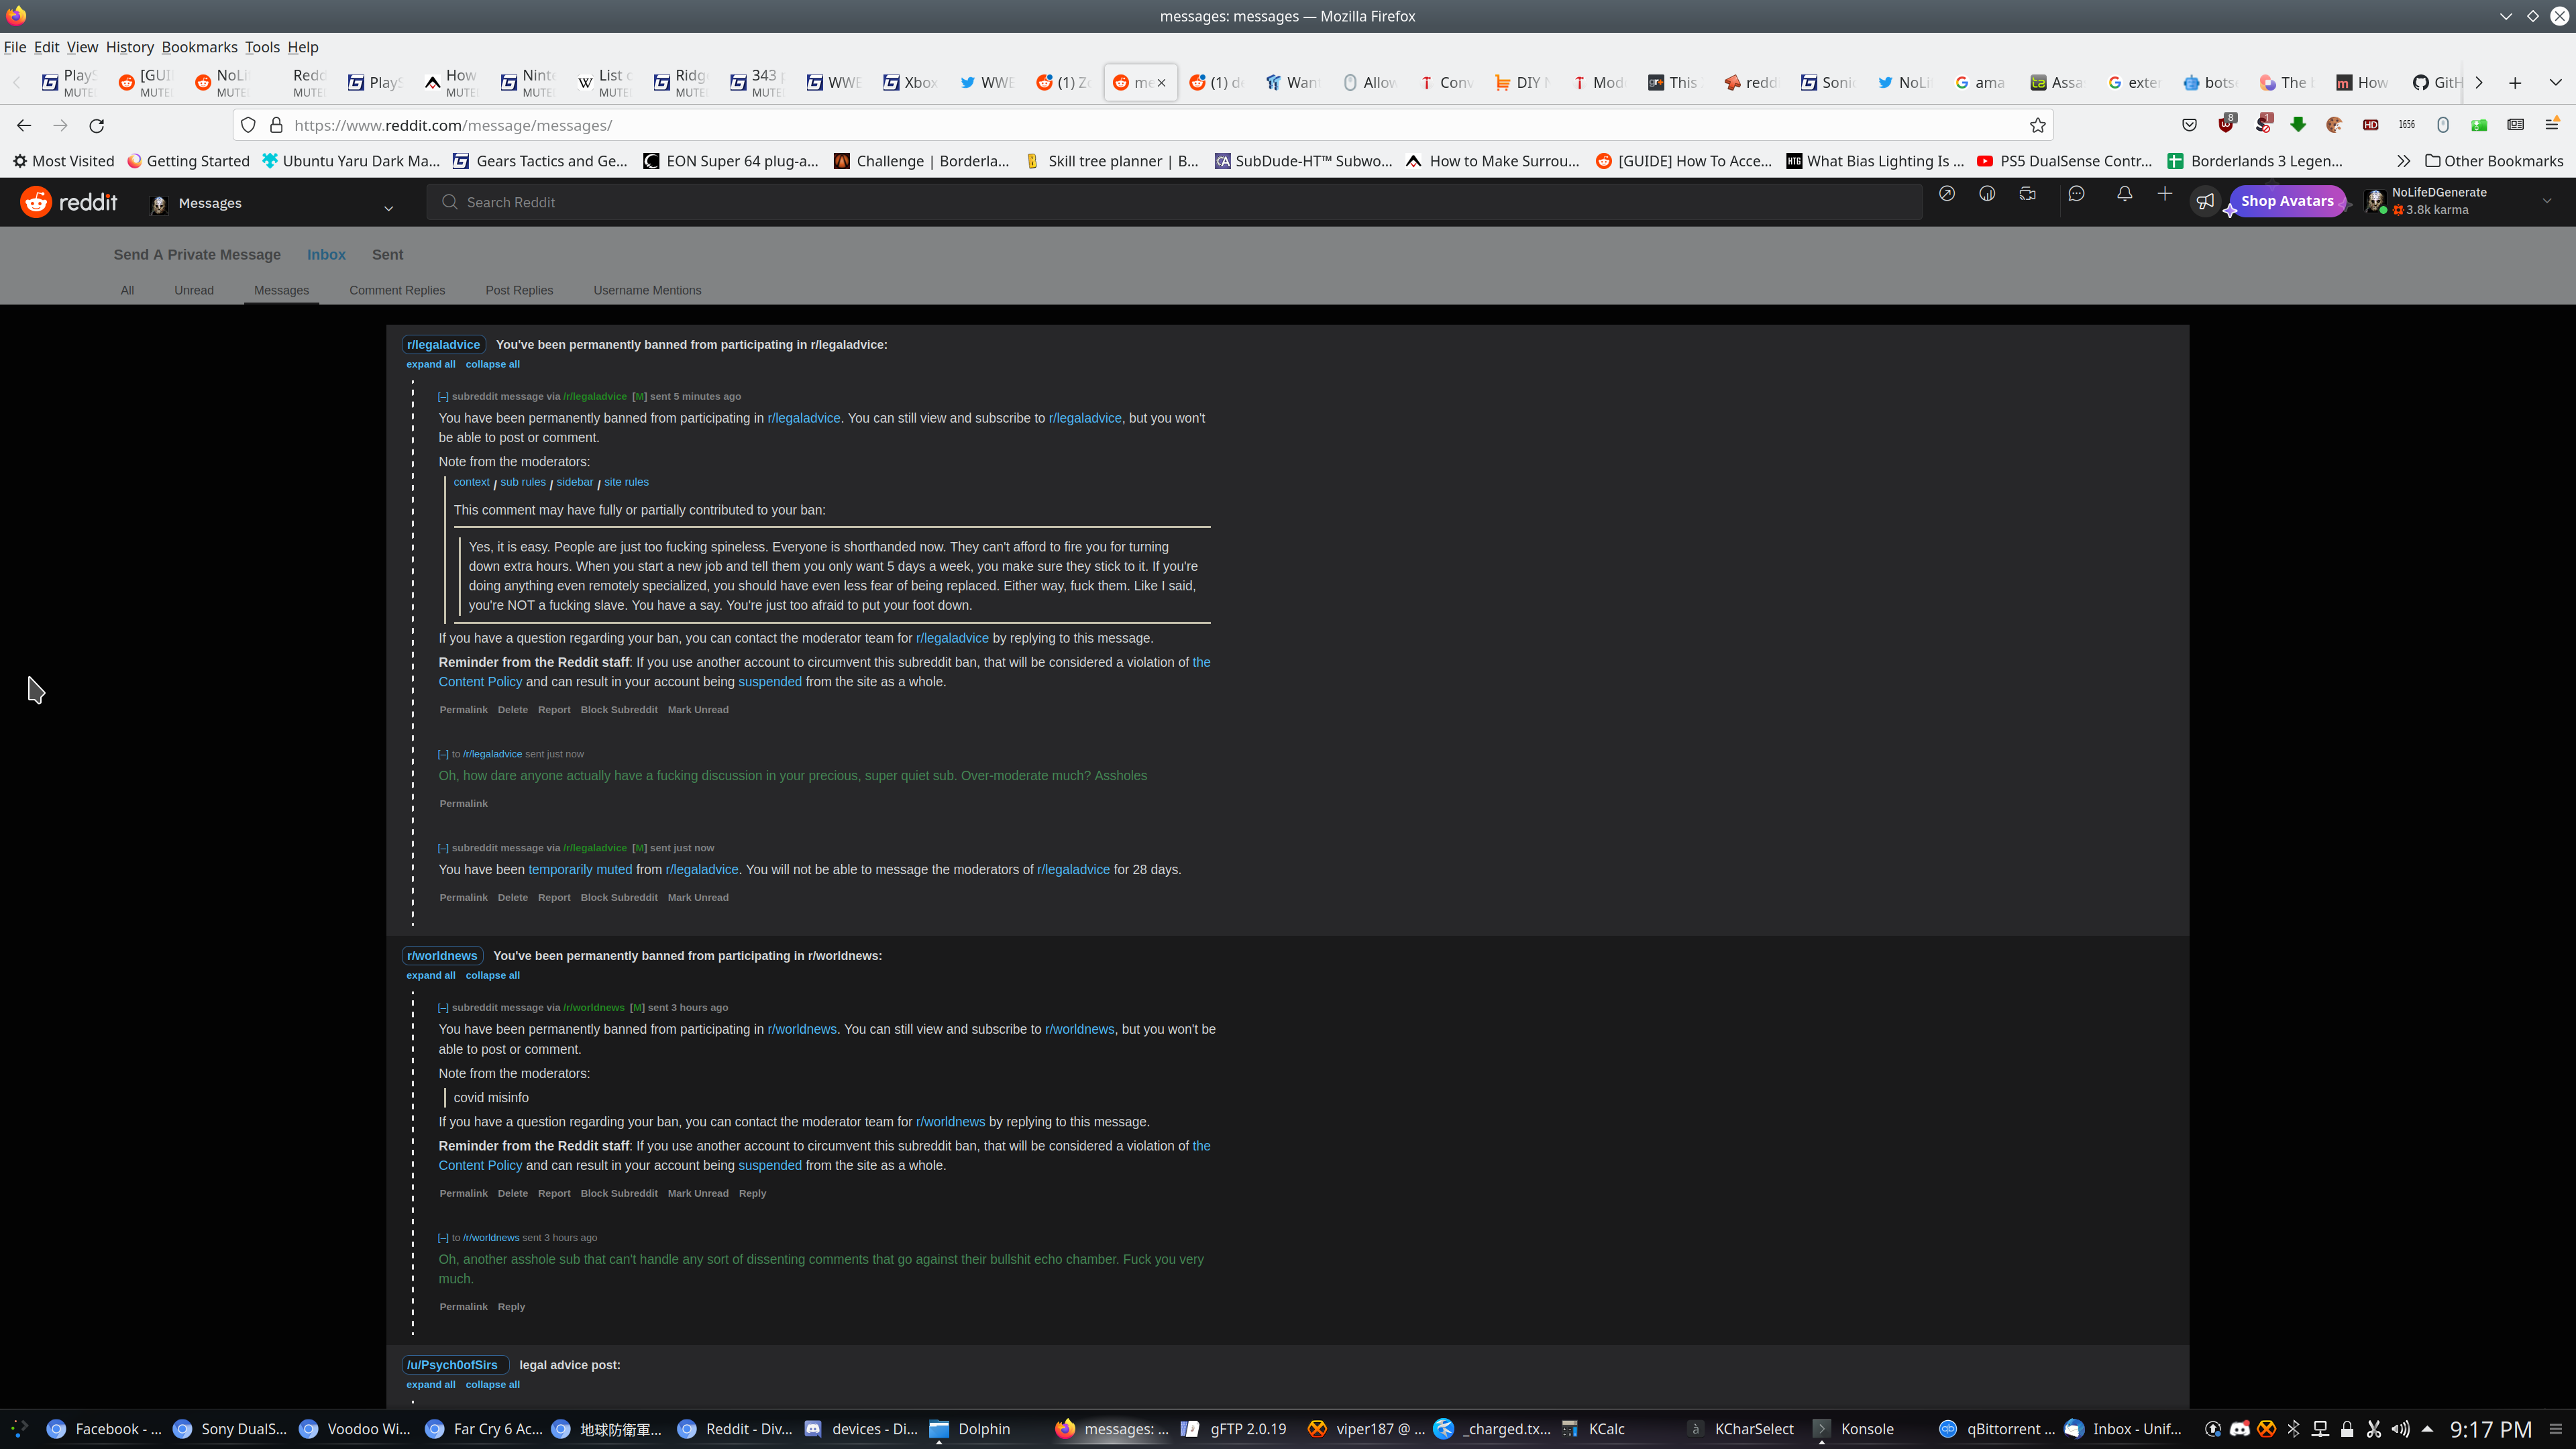Collapse the r/worldnews ban message with [–]
The image size is (2576, 1449).
click(443, 1008)
